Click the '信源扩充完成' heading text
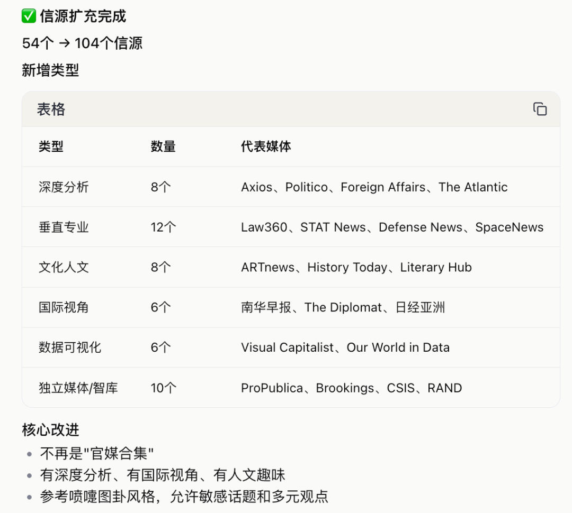Screen dimensions: 572x513 click(x=83, y=16)
